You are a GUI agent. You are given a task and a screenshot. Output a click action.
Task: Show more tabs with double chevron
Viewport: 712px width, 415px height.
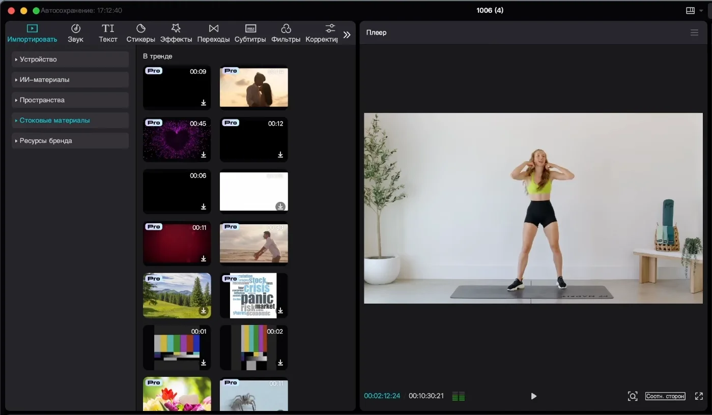point(347,35)
